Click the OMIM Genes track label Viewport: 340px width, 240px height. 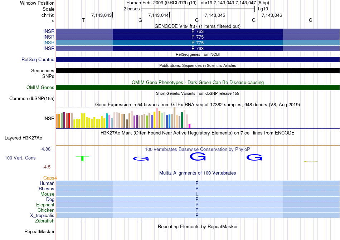pyautogui.click(x=40, y=88)
